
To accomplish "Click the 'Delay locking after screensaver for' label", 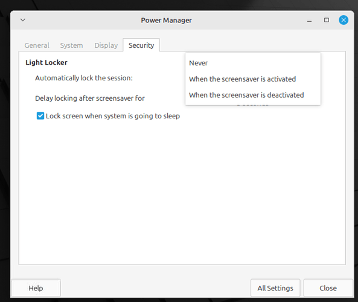I will pos(90,98).
